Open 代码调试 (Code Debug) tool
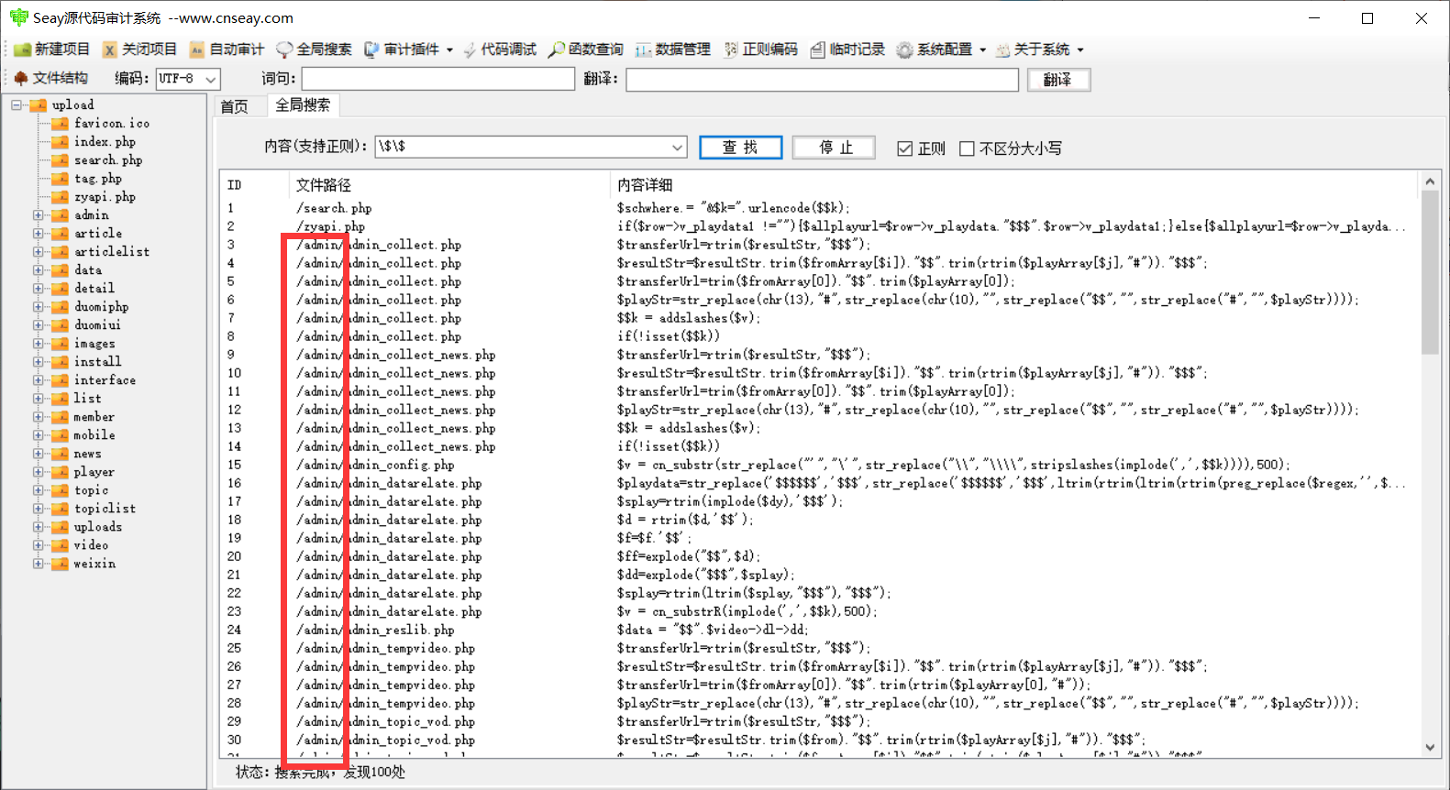Image resolution: width=1450 pixels, height=790 pixels. point(500,49)
